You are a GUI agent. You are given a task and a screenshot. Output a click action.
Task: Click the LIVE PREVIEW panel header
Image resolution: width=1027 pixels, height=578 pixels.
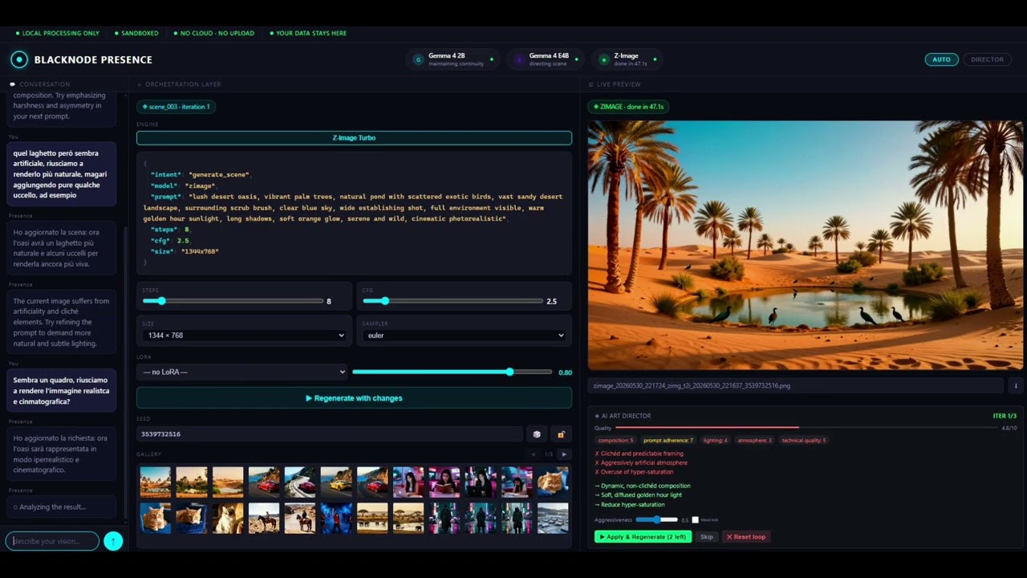pyautogui.click(x=615, y=84)
